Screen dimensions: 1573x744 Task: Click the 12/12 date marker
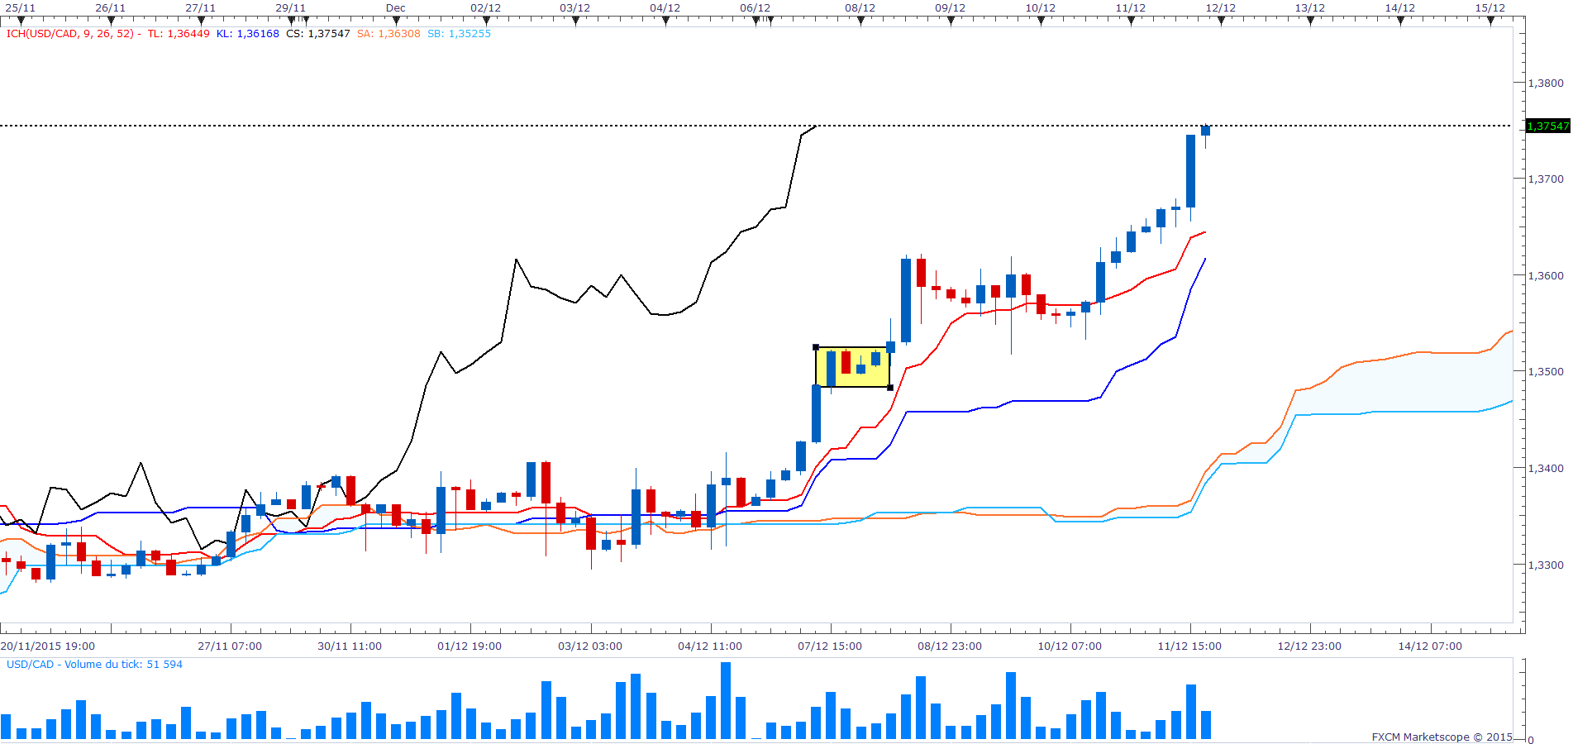[1221, 8]
